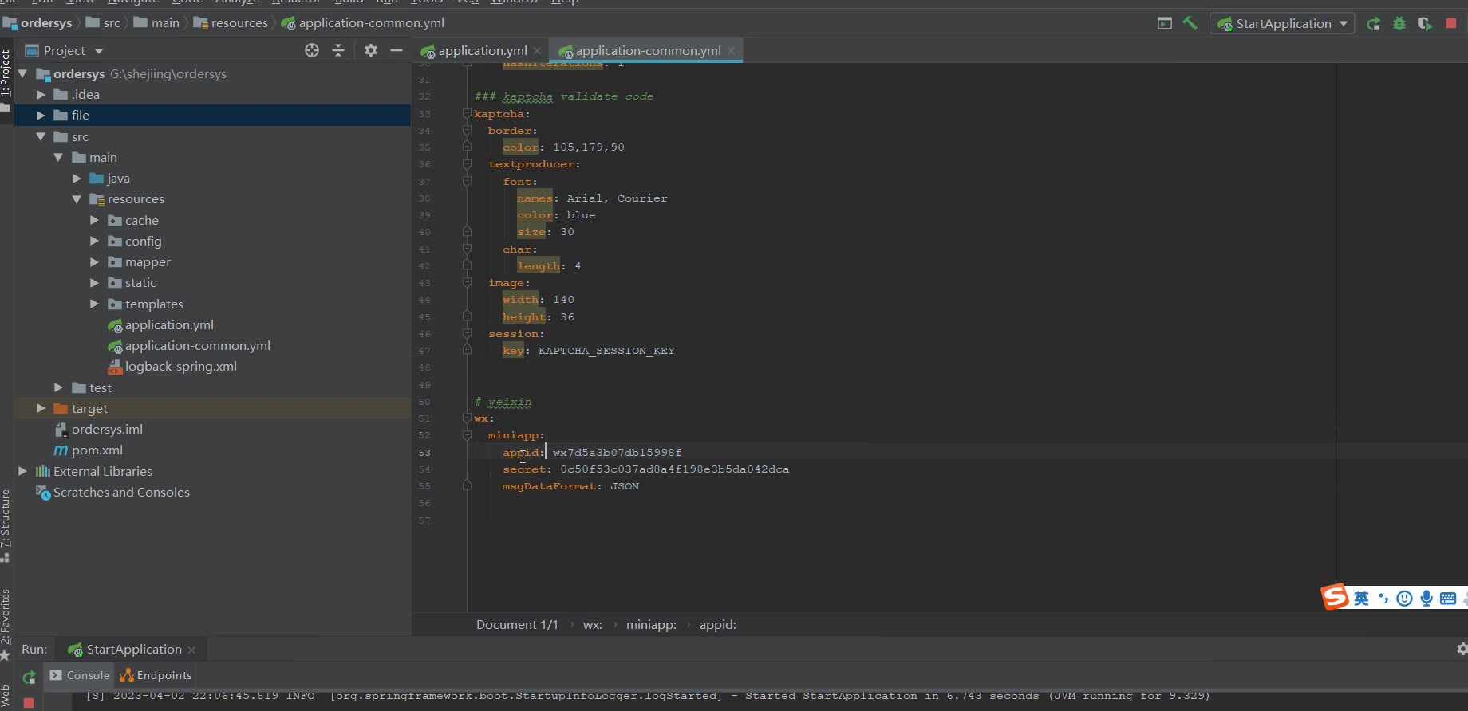Collapse all nodes in Project panel

coord(338,50)
